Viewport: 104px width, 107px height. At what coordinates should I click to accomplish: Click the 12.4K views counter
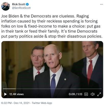click(17, 94)
